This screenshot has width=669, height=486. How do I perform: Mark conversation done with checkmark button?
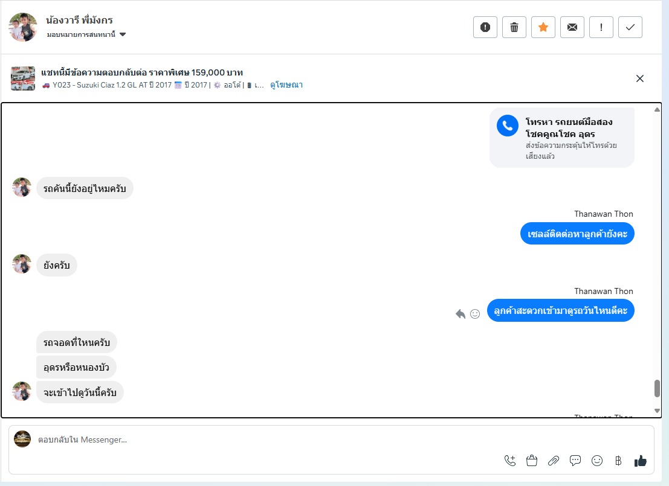(630, 27)
